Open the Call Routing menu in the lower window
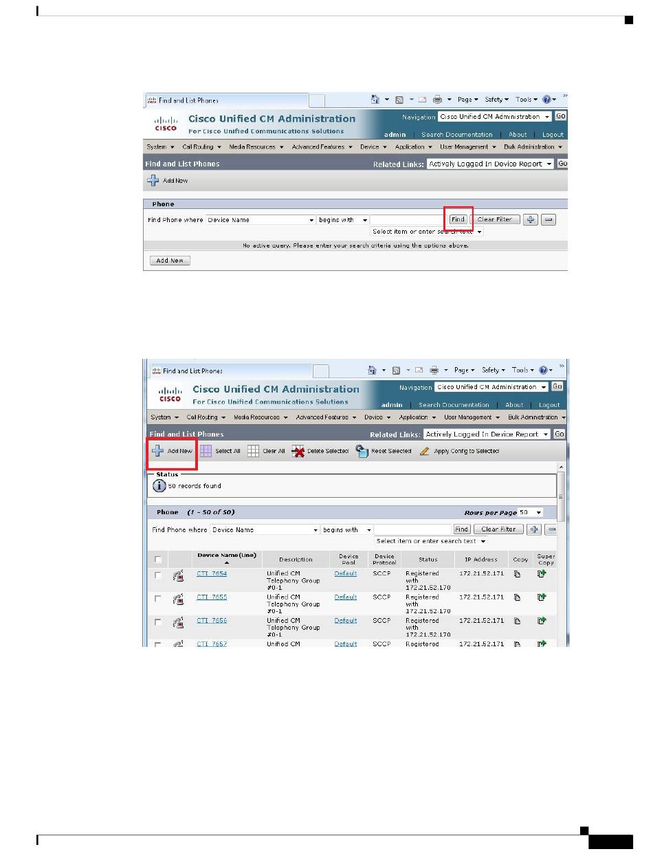 click(x=203, y=417)
